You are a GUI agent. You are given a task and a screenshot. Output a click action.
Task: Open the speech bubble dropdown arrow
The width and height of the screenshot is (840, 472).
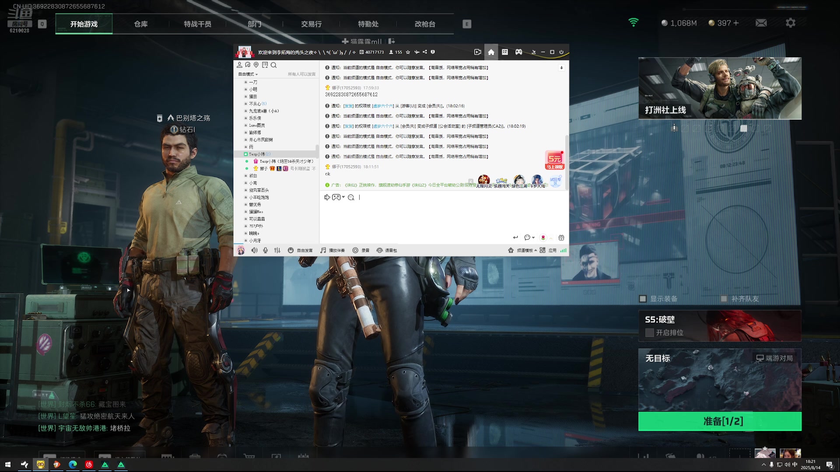533,238
